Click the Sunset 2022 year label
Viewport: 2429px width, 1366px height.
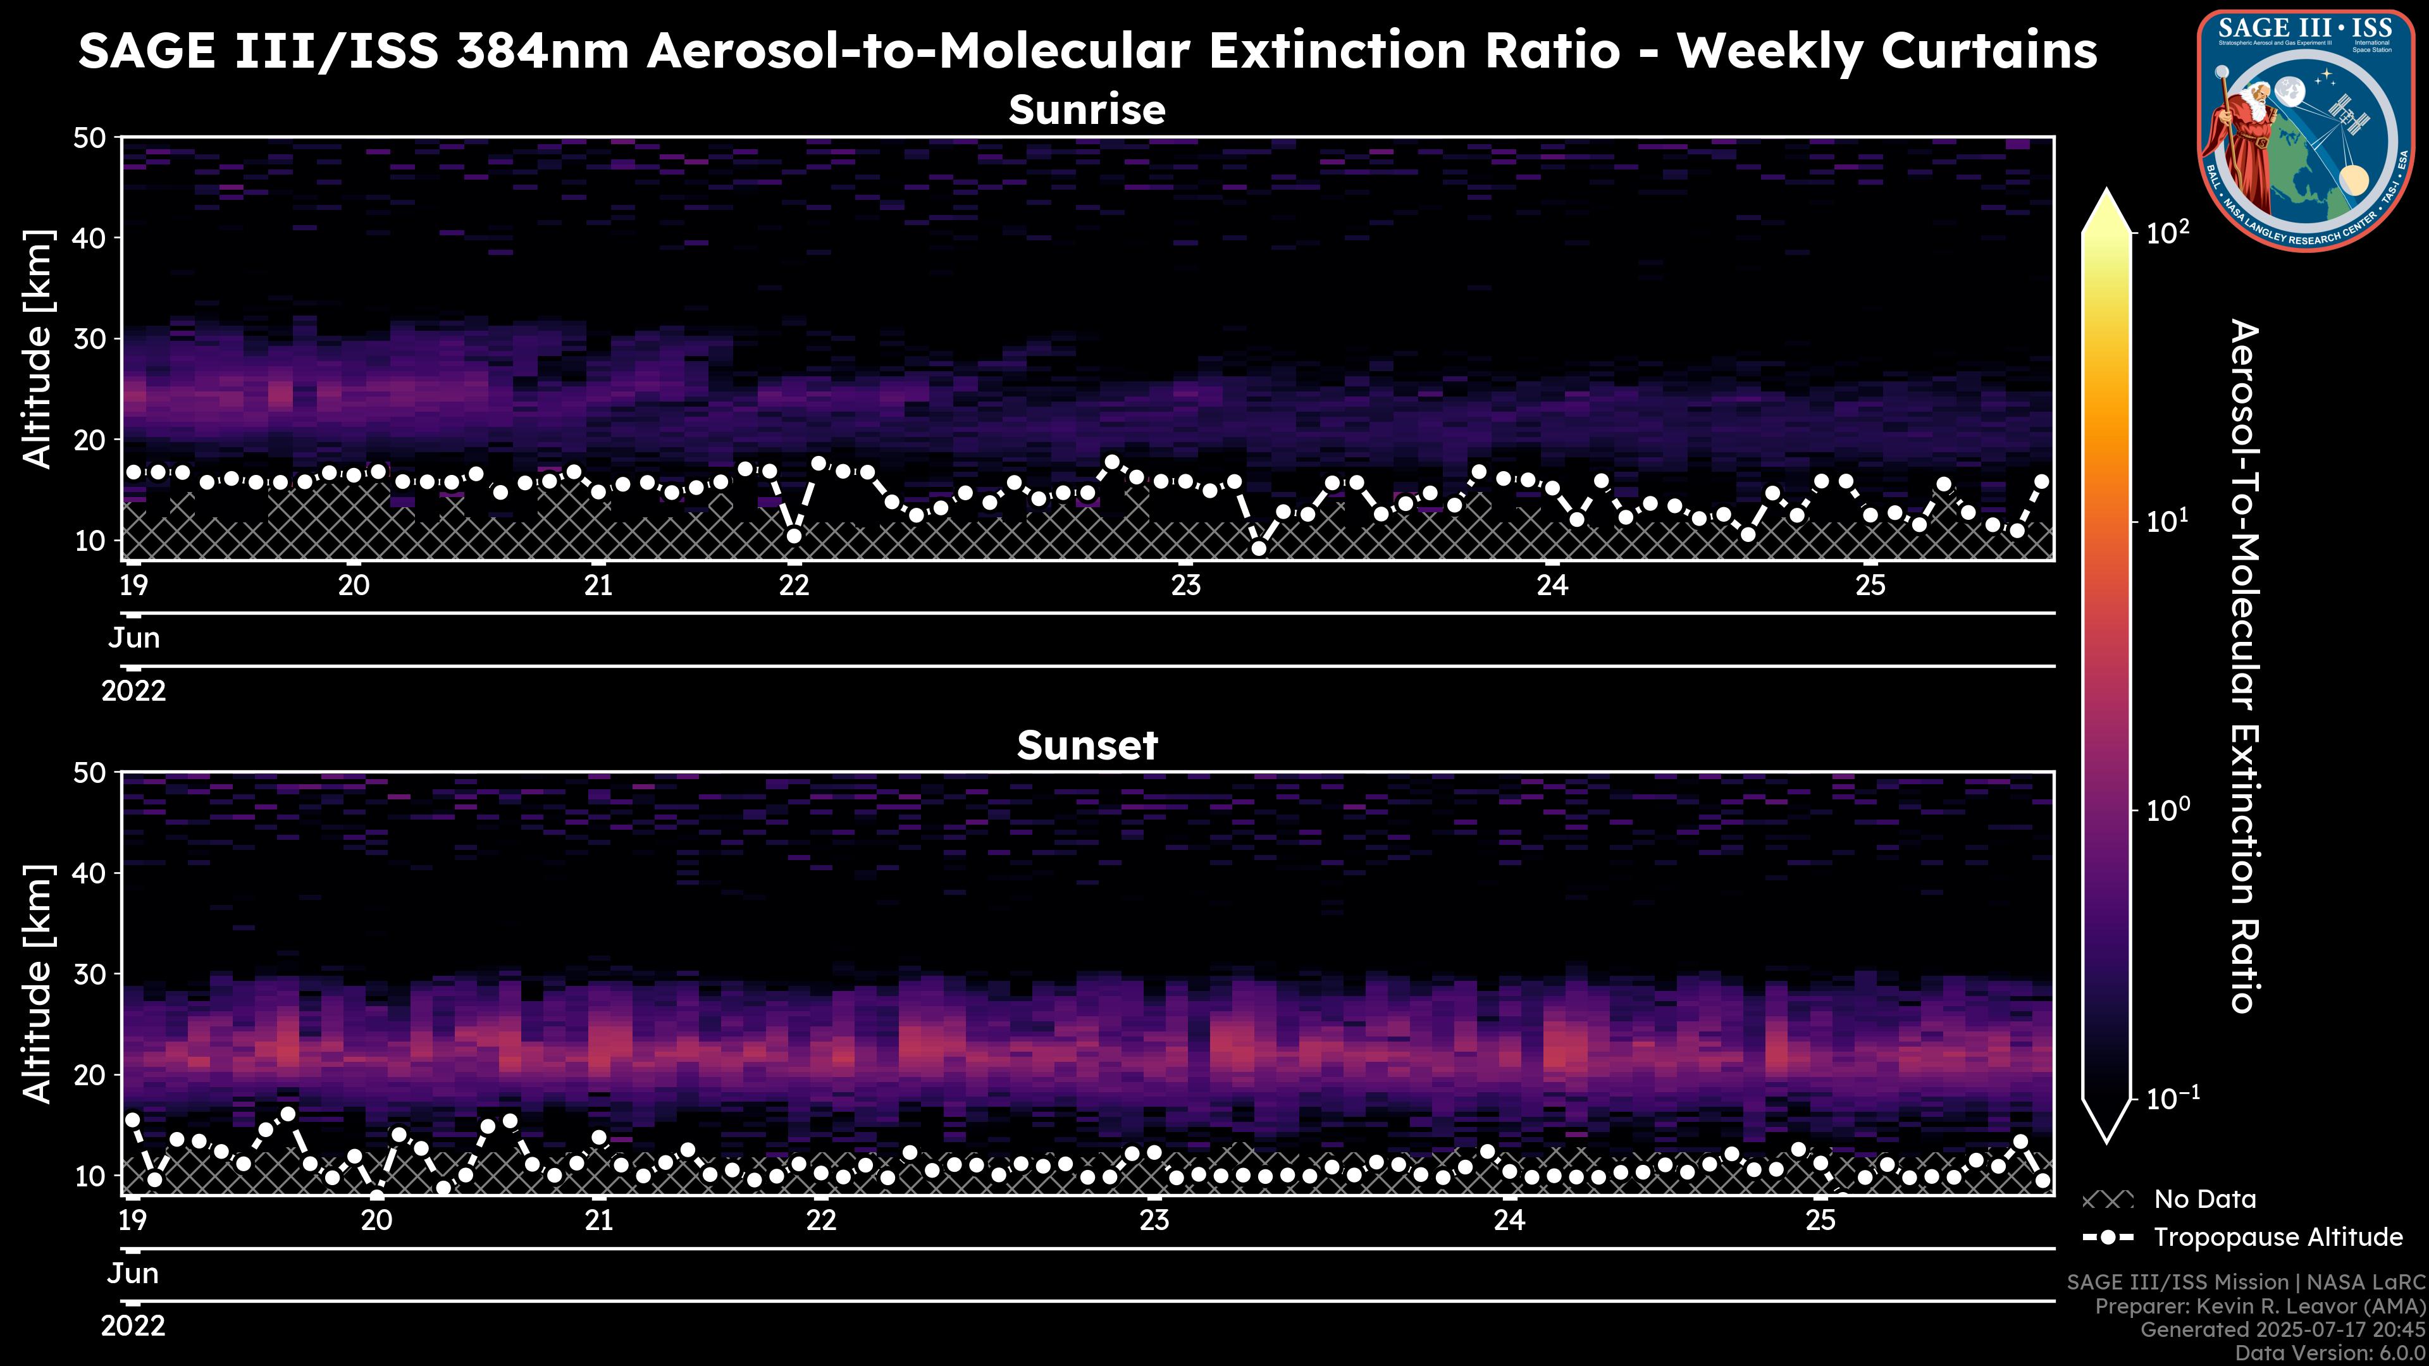(133, 1326)
